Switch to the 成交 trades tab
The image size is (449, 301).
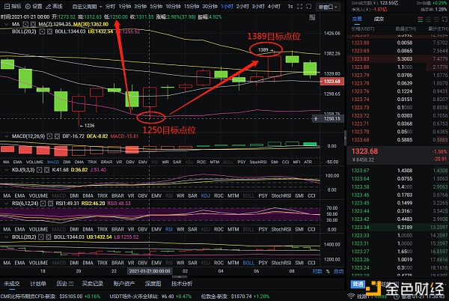[x=379, y=19]
